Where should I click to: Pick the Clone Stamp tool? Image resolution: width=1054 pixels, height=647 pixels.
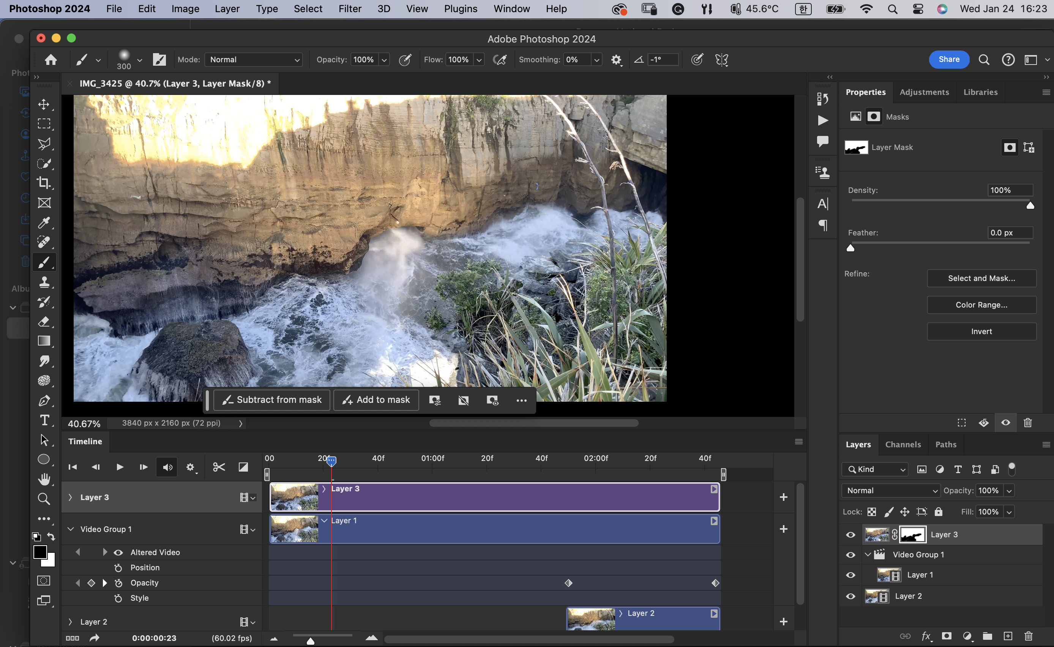(x=44, y=282)
